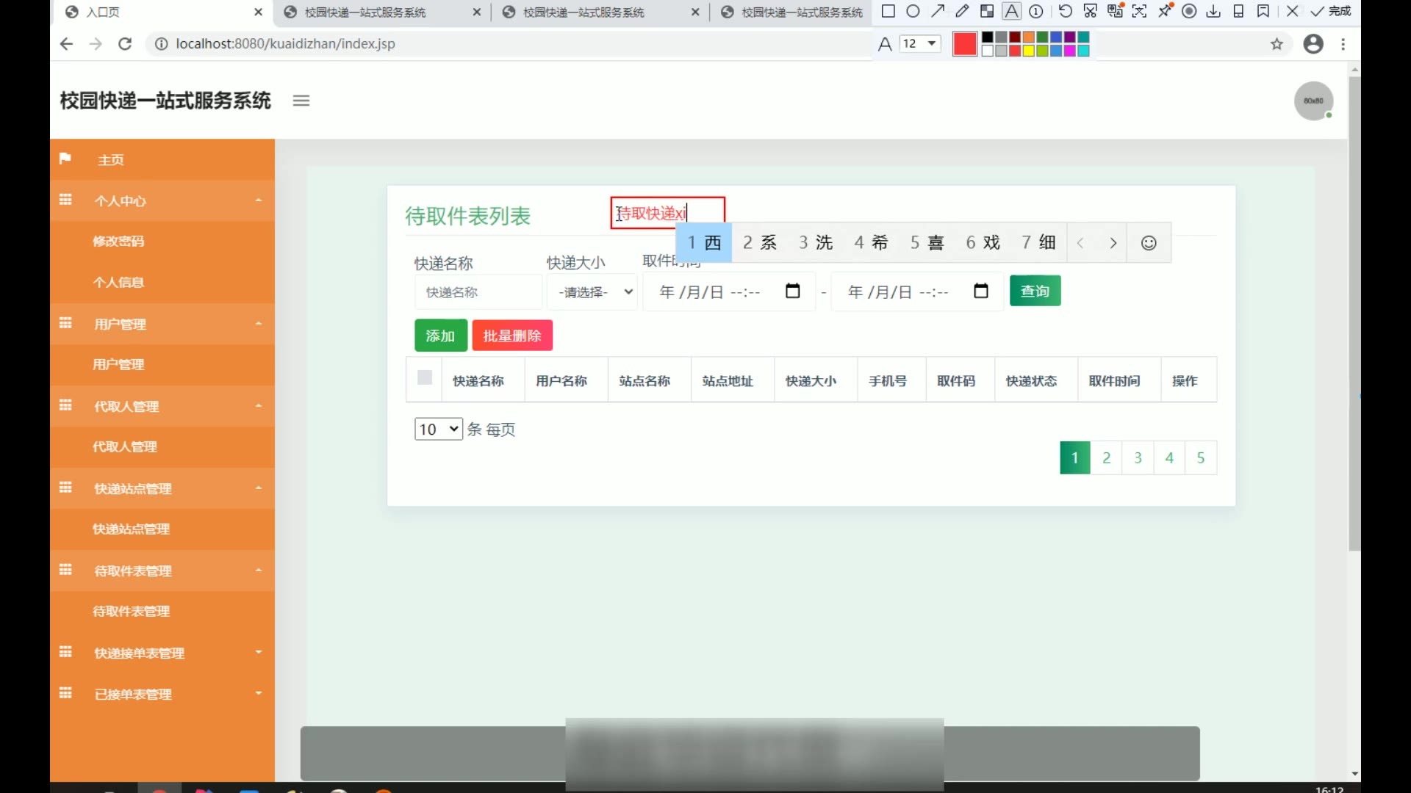The image size is (1411, 793).
Task: Switch to the 入口页 browser tab
Action: 103,12
